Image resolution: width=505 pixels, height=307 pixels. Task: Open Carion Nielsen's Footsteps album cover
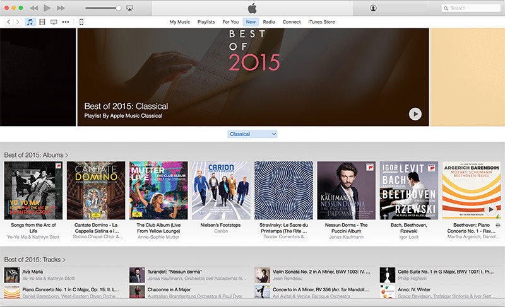point(221,190)
